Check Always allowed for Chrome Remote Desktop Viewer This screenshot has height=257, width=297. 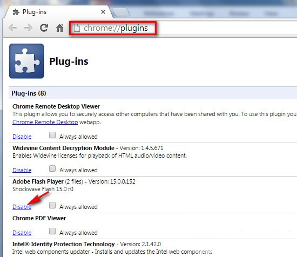[x=52, y=135]
